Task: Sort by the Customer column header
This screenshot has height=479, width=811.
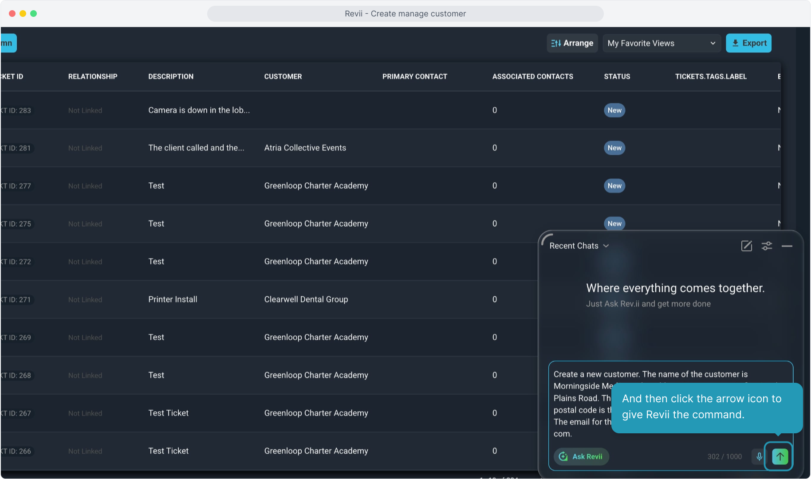Action: 283,76
